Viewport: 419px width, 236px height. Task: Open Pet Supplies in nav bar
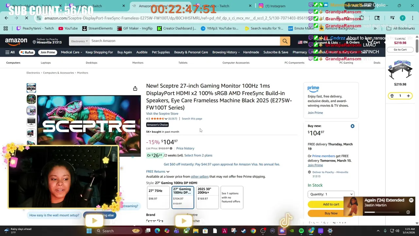point(161,52)
